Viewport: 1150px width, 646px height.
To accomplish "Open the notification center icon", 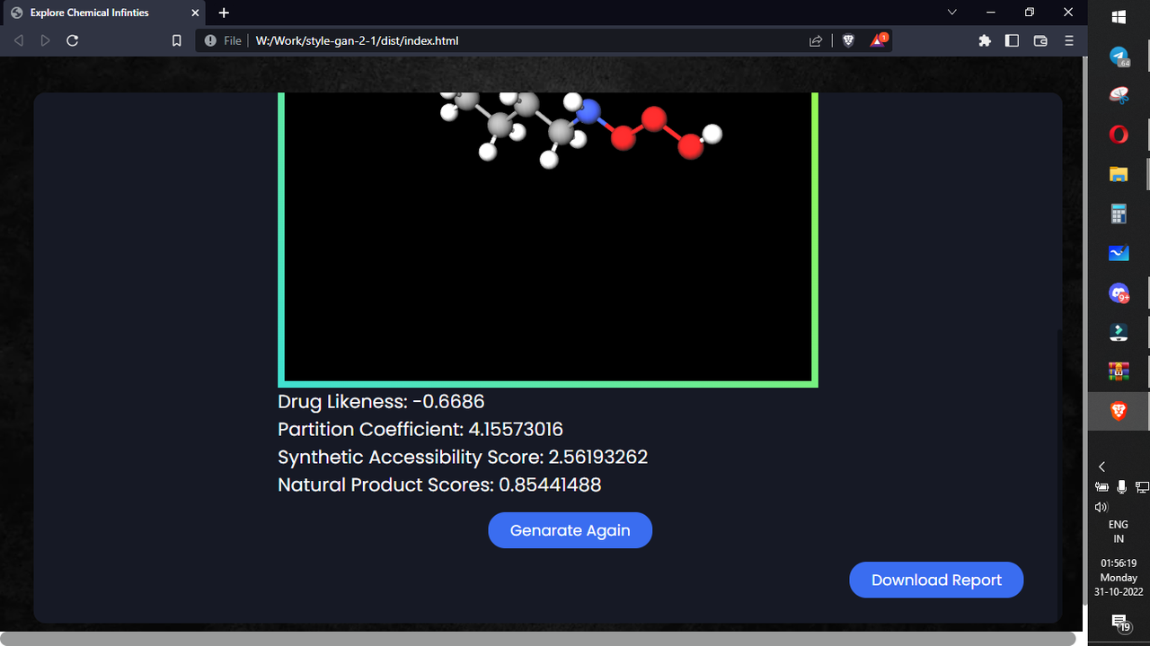I will 1119,623.
